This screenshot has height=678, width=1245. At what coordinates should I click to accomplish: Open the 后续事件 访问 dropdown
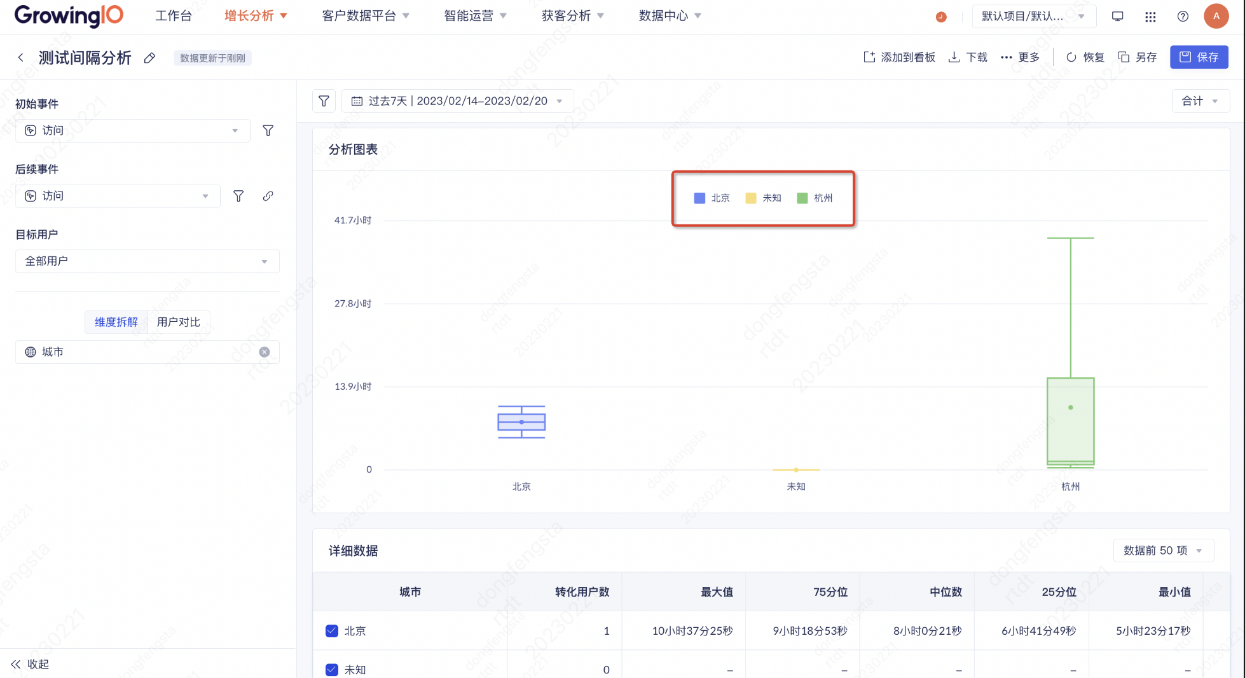tap(118, 196)
